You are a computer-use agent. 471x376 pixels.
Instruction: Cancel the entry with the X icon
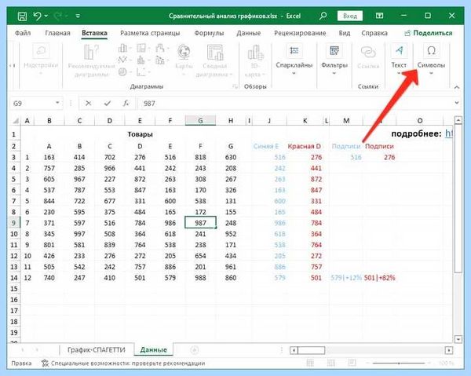tap(88, 104)
